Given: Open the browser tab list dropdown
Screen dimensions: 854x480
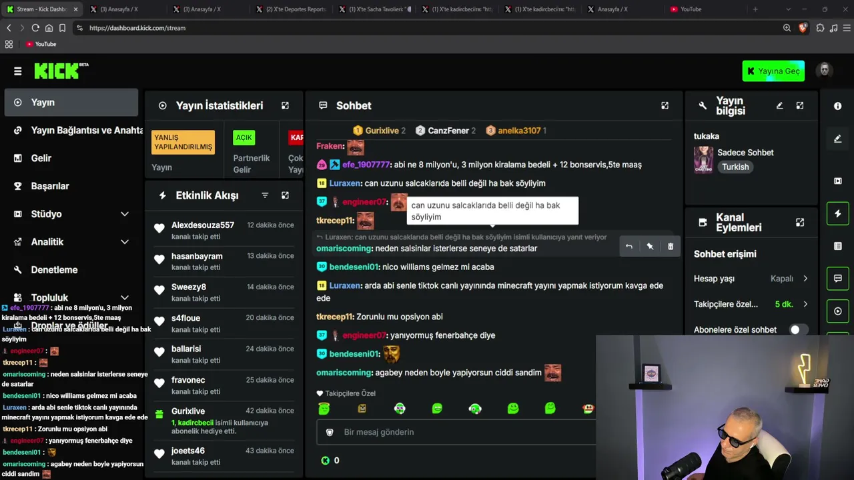Looking at the screenshot, I should [x=789, y=9].
